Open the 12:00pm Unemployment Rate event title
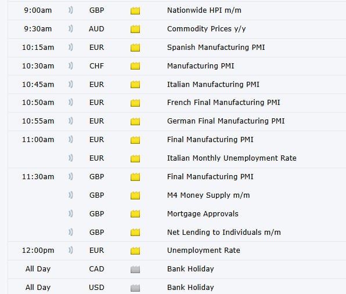Screen dimensions: 346x294 [203, 251]
